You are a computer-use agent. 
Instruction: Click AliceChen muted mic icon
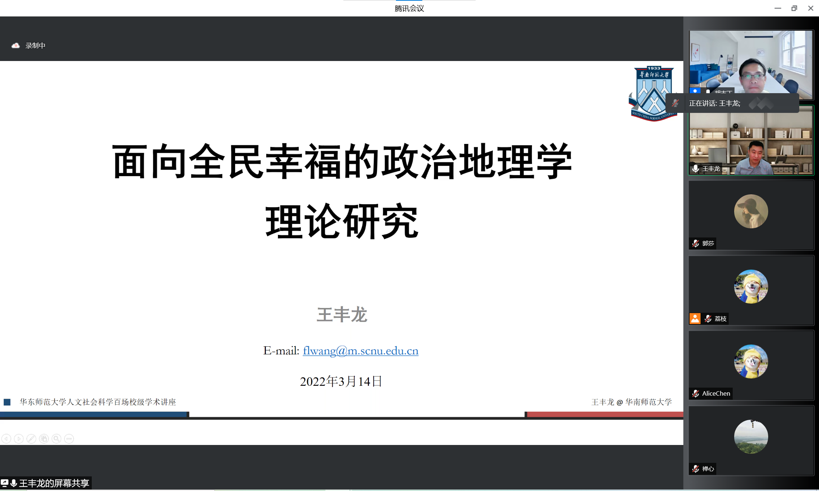coord(695,393)
